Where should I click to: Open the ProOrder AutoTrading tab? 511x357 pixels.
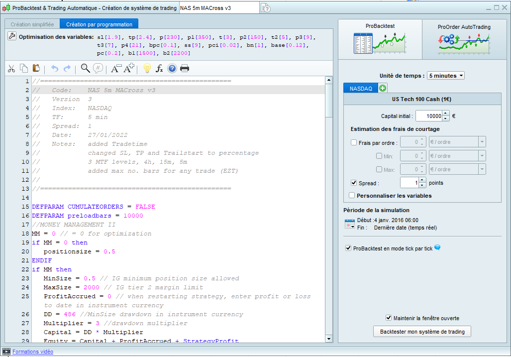464,39
